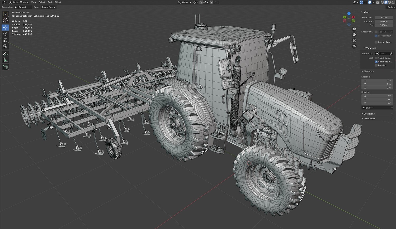Select the Annotate pencil tool
This screenshot has width=396, height=229.
pos(5,54)
